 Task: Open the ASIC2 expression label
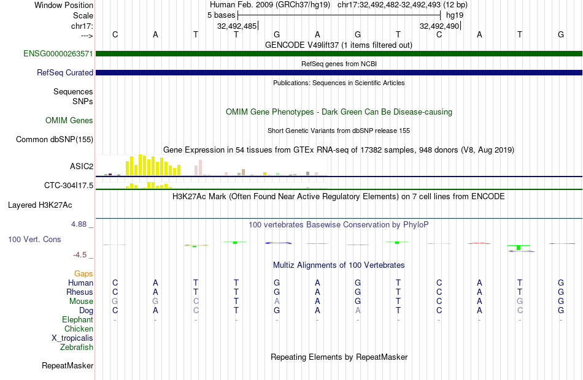(x=82, y=166)
